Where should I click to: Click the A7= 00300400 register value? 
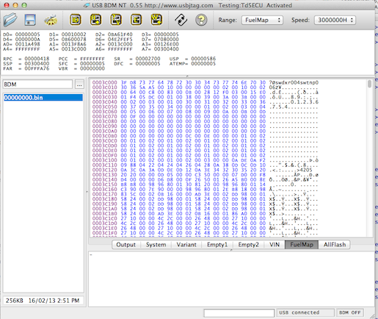pos(160,49)
